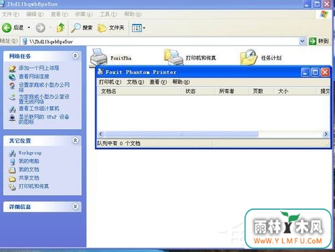Maximize the Foxit Phantom Printer window

pyautogui.click(x=315, y=72)
